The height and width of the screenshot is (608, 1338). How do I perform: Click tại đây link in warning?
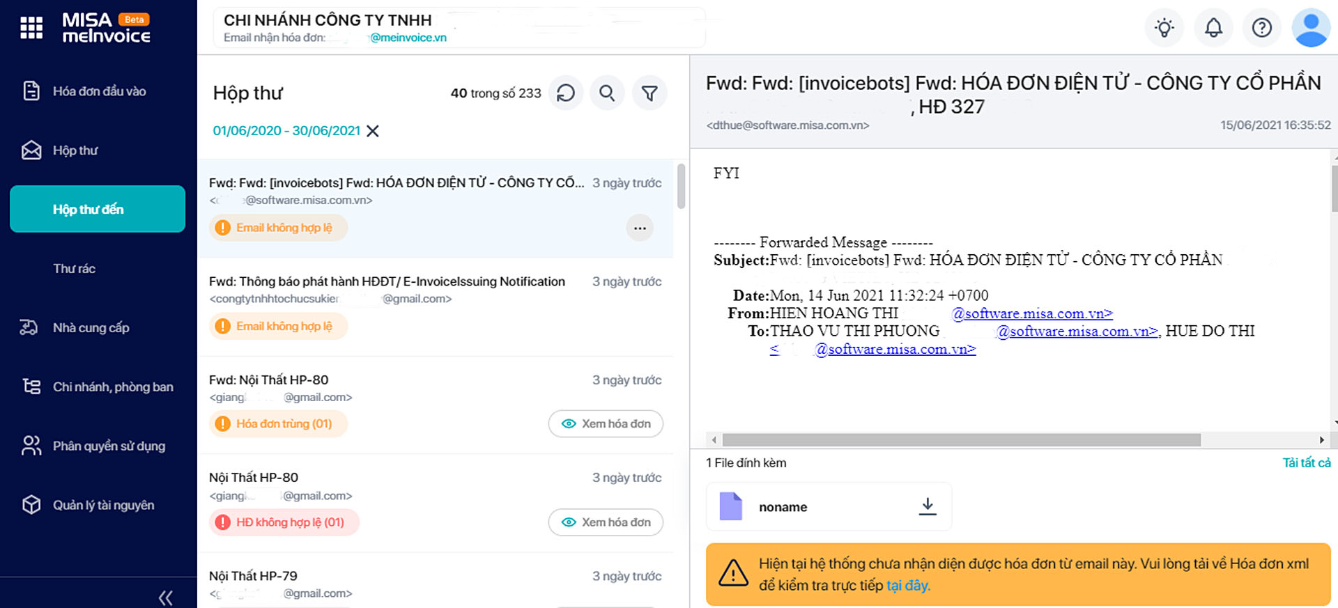(908, 586)
